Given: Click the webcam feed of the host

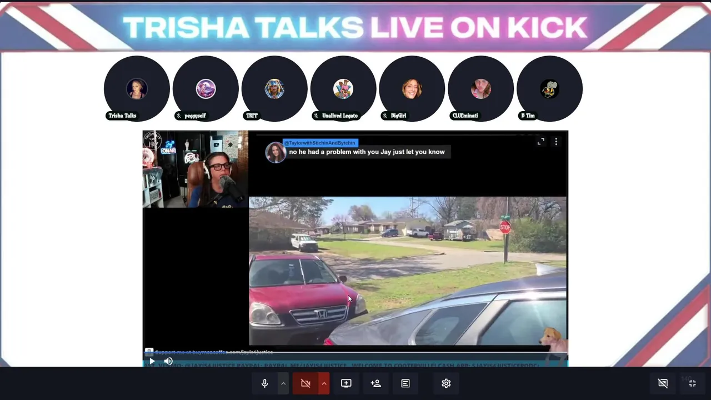Looking at the screenshot, I should click(196, 169).
